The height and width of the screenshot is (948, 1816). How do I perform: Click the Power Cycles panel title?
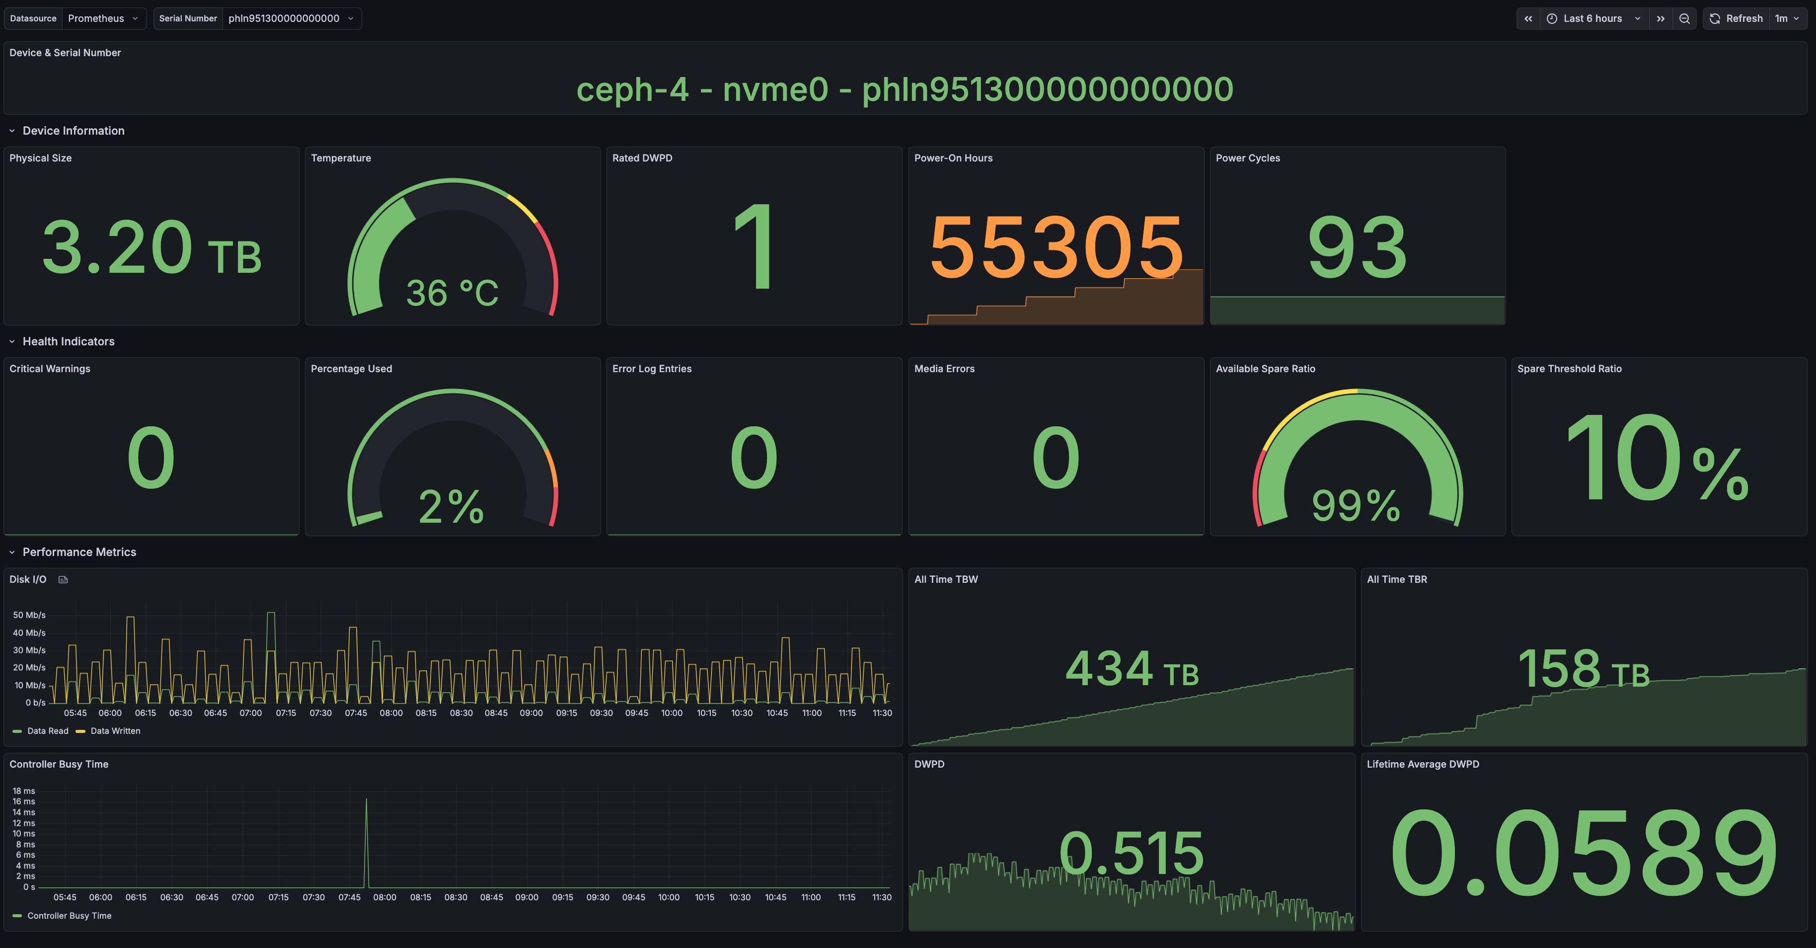tap(1248, 158)
